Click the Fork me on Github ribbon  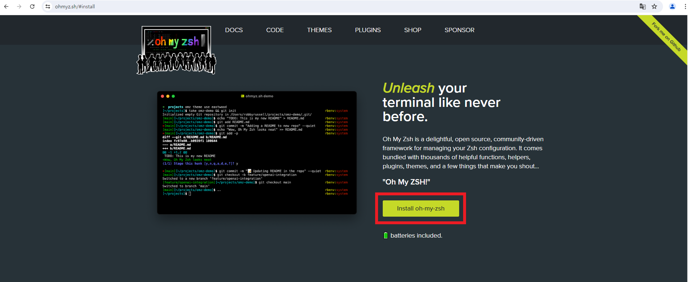click(x=667, y=36)
